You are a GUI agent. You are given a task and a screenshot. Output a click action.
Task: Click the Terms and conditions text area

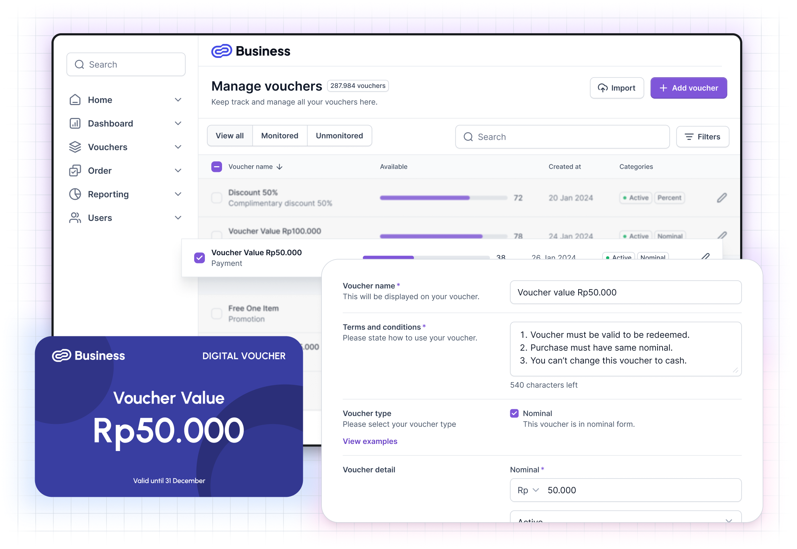tap(626, 349)
